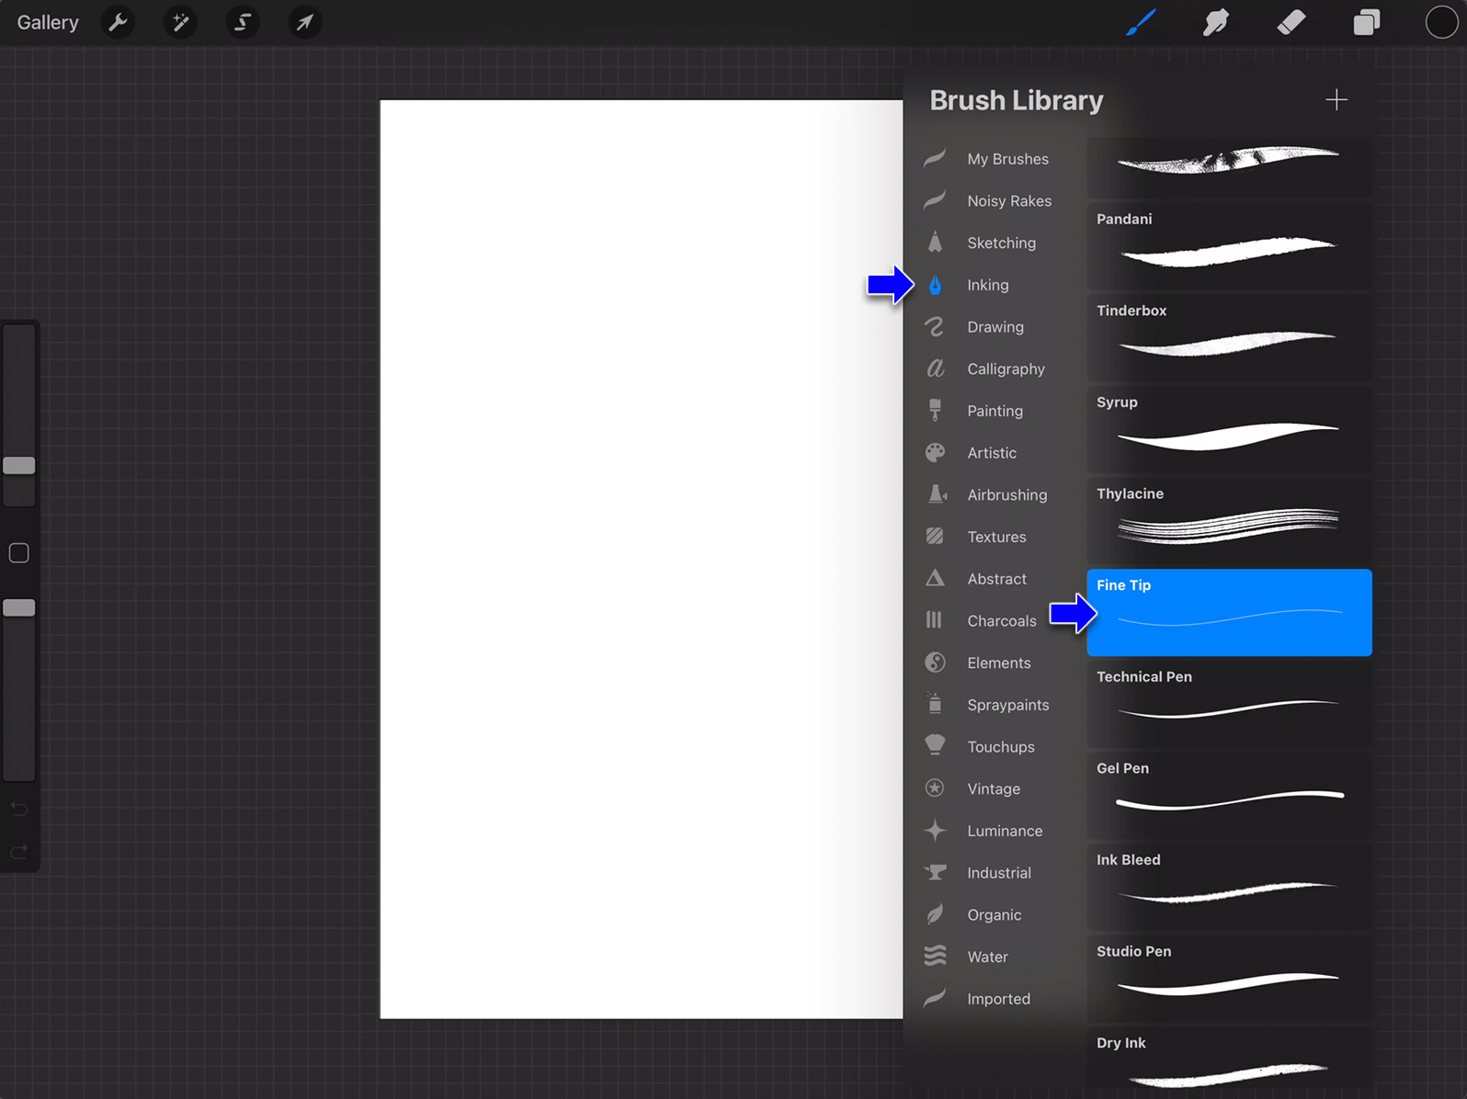Open the active color picker circle
This screenshot has width=1467, height=1099.
point(1441,22)
